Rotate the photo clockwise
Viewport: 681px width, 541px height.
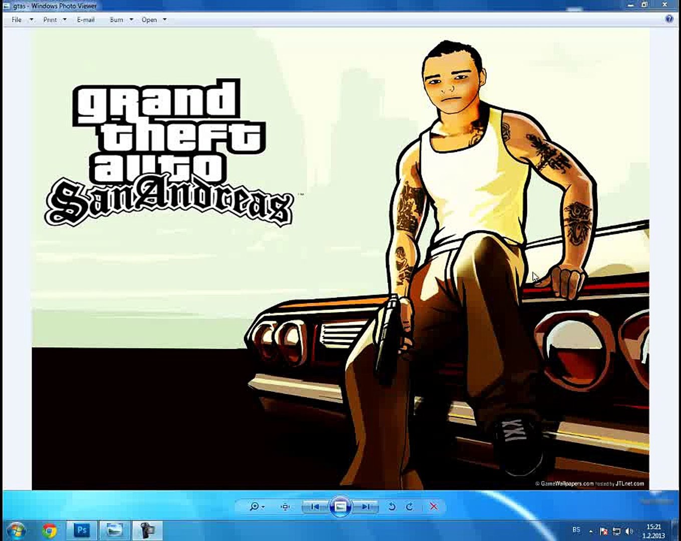[410, 506]
